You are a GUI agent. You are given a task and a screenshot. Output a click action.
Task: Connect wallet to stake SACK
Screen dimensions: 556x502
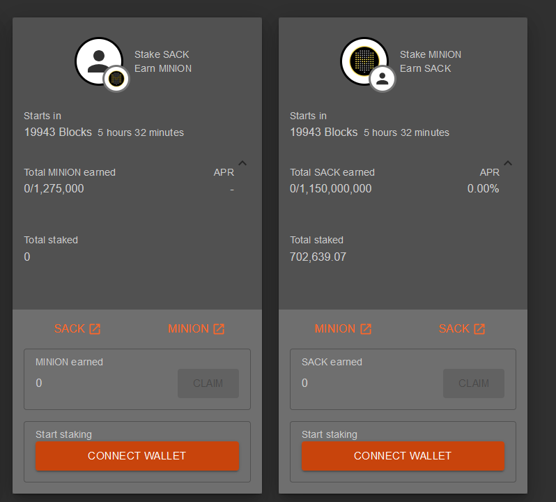[x=137, y=456]
